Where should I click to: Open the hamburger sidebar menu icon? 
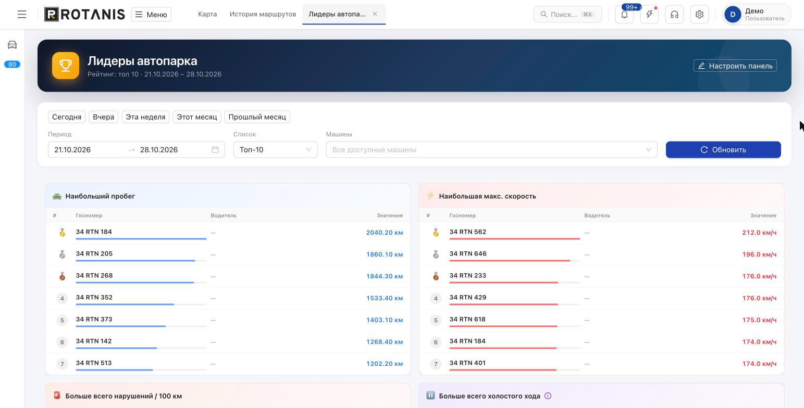point(22,15)
